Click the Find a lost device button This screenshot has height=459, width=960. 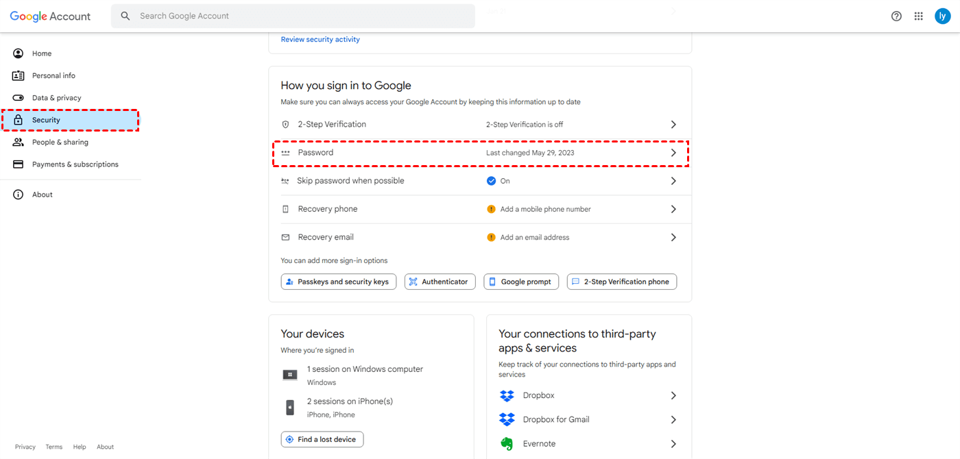tap(322, 439)
